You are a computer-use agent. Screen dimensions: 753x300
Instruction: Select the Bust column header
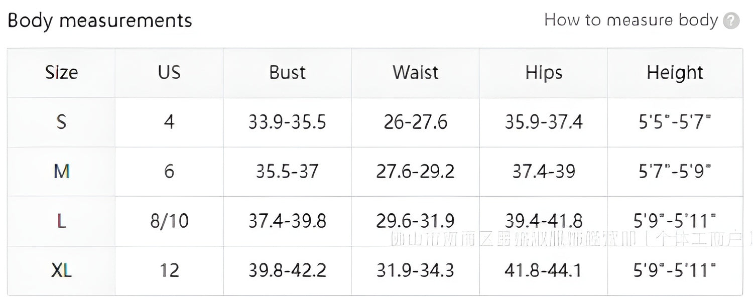(x=287, y=73)
